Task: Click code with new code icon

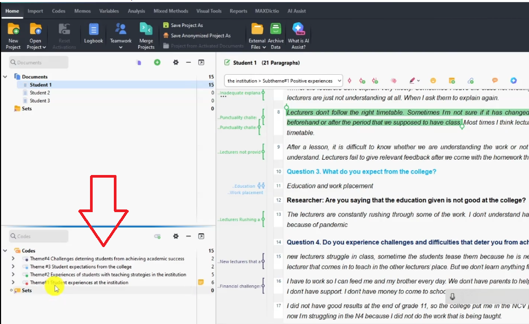Action: (362, 81)
